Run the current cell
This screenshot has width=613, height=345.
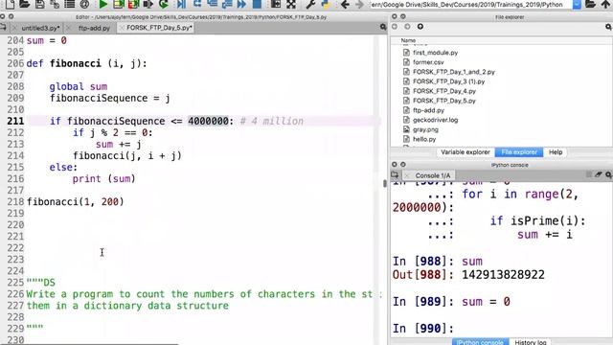(119, 4)
